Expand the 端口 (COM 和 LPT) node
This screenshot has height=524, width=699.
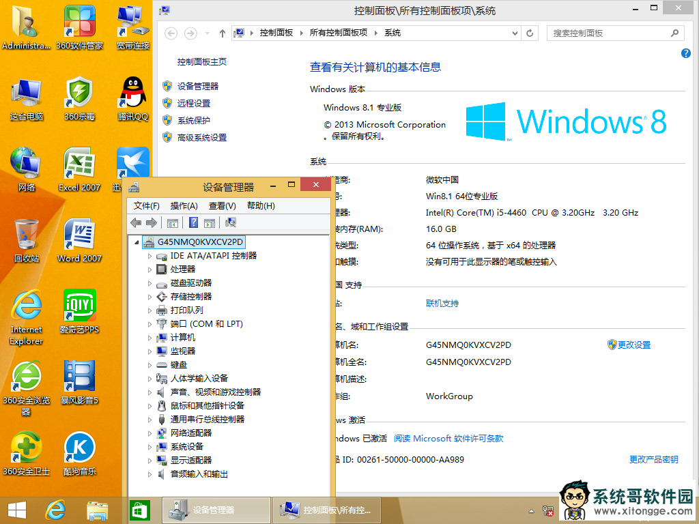click(x=149, y=324)
